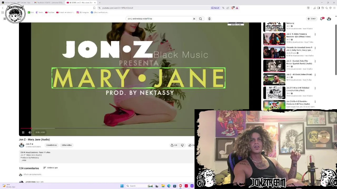This screenshot has width=337, height=189.
Task: Open the Jon Z channel name link
Action: pos(28,144)
